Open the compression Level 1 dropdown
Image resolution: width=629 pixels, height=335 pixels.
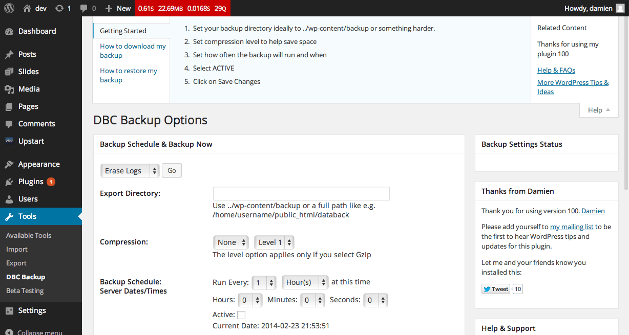[x=274, y=242]
